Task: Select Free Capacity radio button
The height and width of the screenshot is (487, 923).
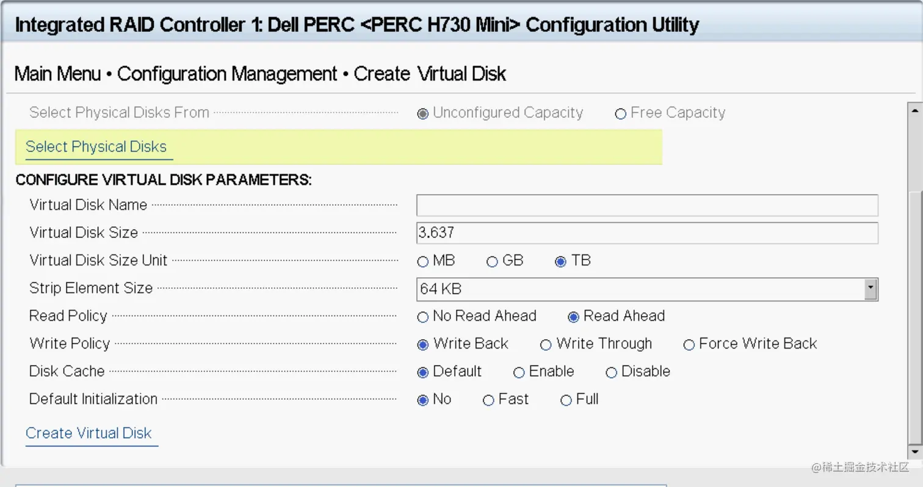Action: (x=621, y=114)
